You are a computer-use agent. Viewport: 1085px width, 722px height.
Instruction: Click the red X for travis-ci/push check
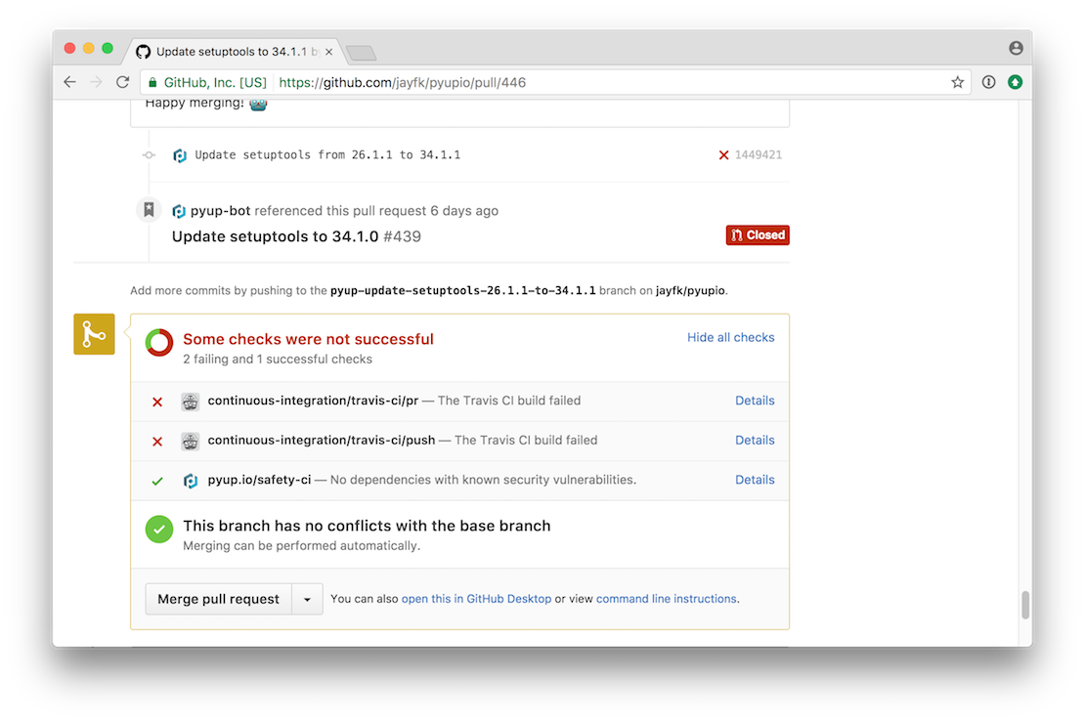[x=157, y=442]
